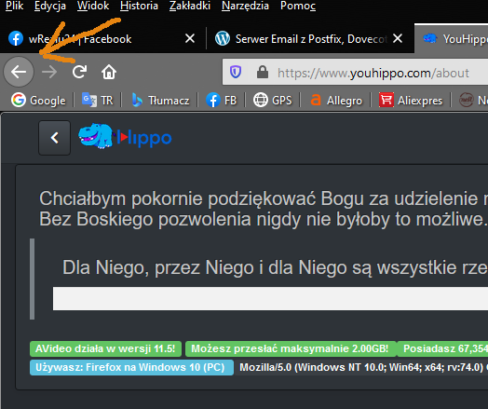Open the browser home page

109,72
